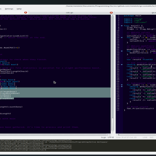Toggle the INS insert mode indicator
Image resolution: width=156 pixels, height=156 pixels.
coord(151,137)
